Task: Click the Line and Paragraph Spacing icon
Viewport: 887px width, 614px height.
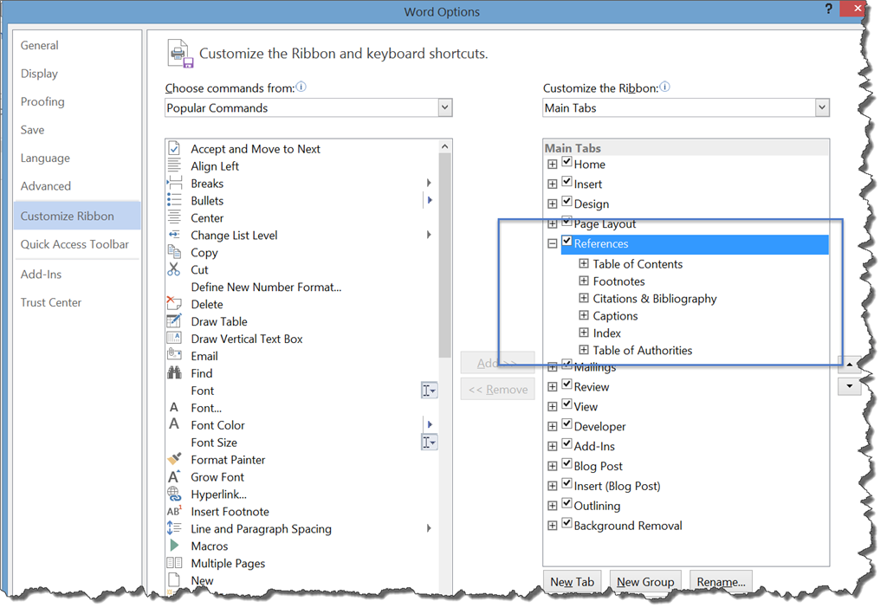Action: [x=174, y=528]
